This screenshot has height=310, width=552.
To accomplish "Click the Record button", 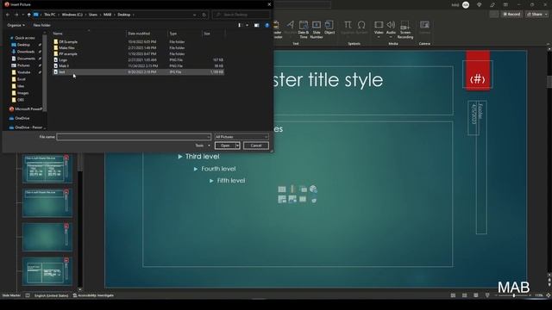I will coord(511,15).
